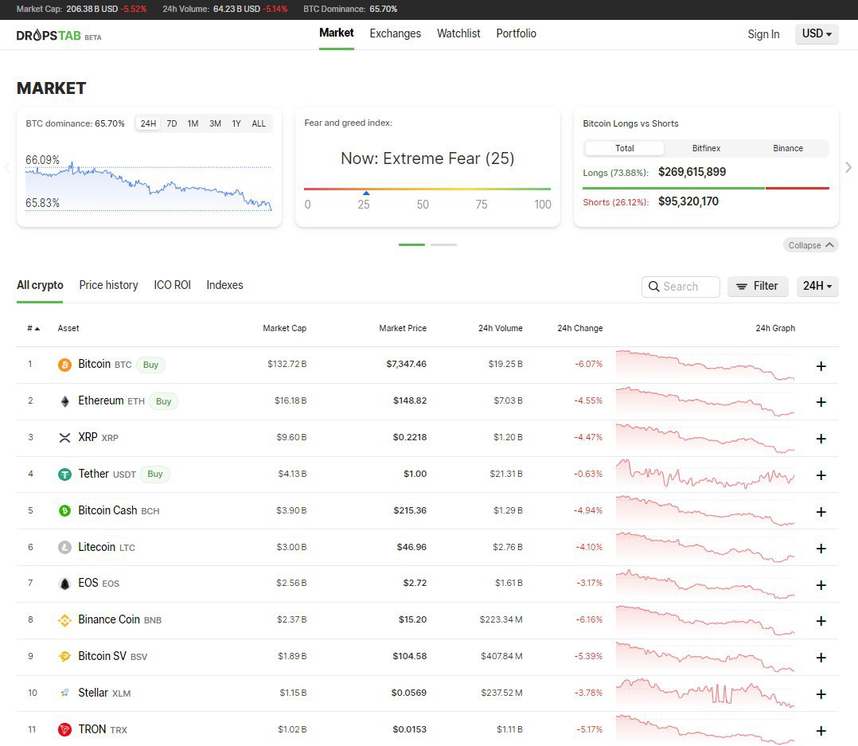This screenshot has height=746, width=858.
Task: Open the USD currency dropdown
Action: (x=817, y=34)
